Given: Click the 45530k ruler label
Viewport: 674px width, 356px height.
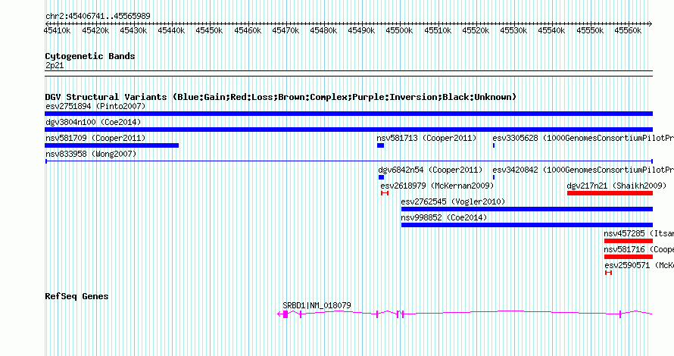Looking at the screenshot, I should pos(513,30).
